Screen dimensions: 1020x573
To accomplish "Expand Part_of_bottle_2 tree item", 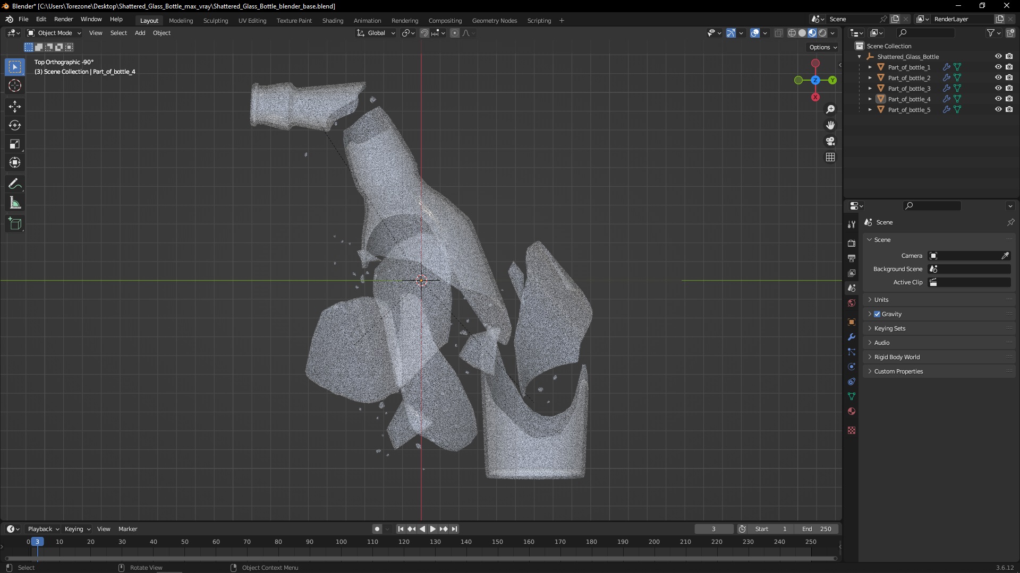I will coord(870,78).
